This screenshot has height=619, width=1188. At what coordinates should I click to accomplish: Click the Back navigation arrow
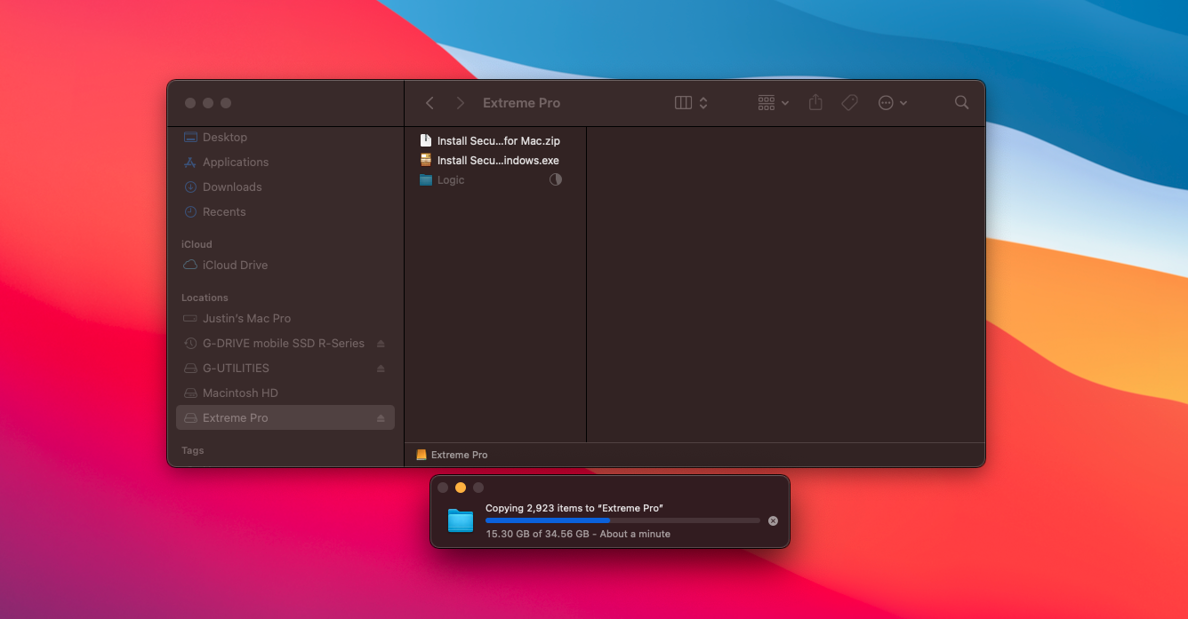pyautogui.click(x=429, y=103)
